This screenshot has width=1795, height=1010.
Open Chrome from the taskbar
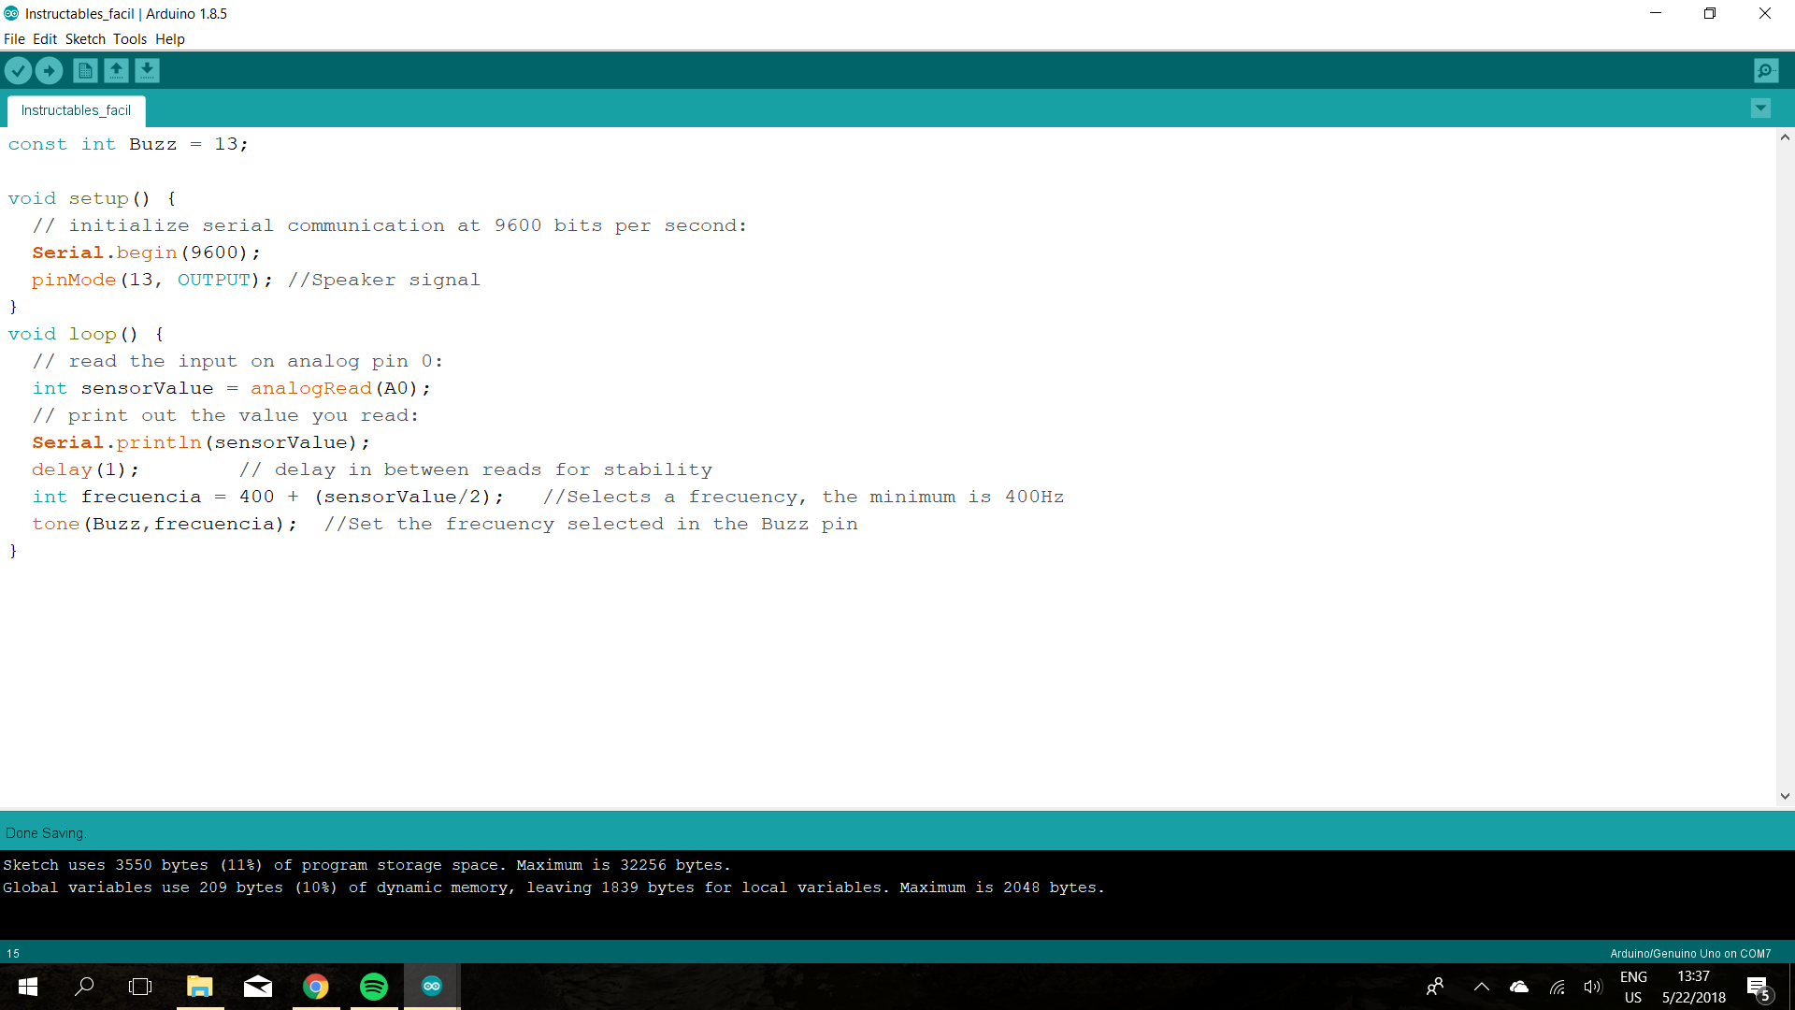click(x=316, y=986)
